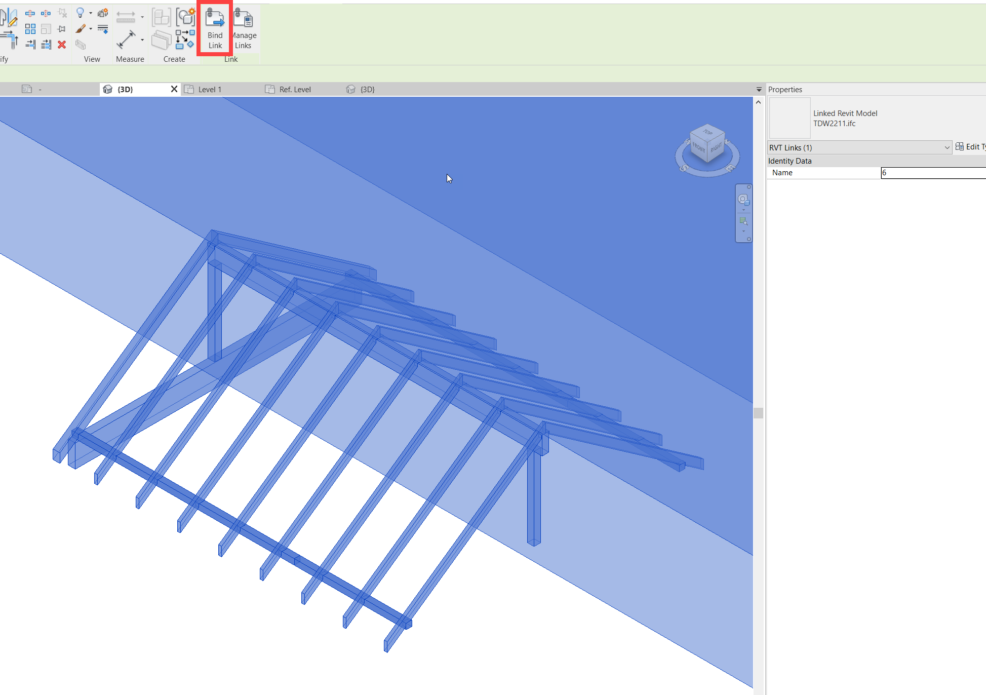986x695 pixels.
Task: Click the drawing area's vertical scrollbar
Action: pos(758,413)
